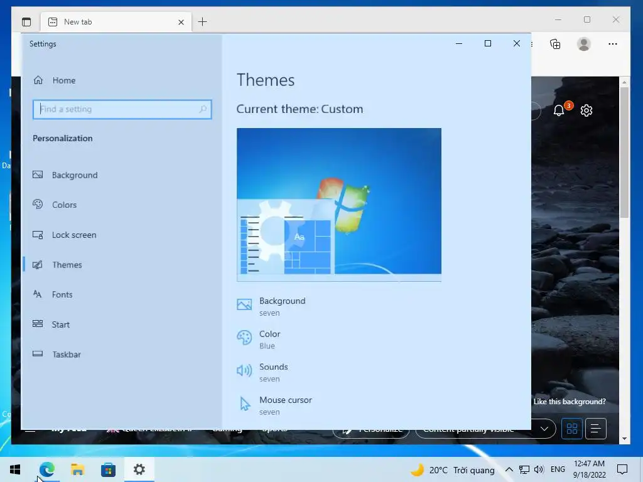Open volume icon in system tray

click(x=539, y=469)
